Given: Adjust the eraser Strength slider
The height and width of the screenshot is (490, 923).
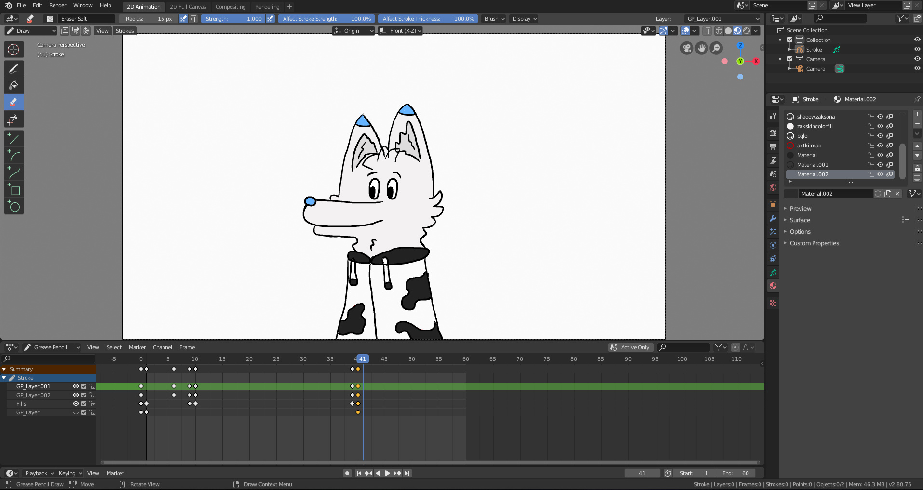Looking at the screenshot, I should tap(233, 19).
